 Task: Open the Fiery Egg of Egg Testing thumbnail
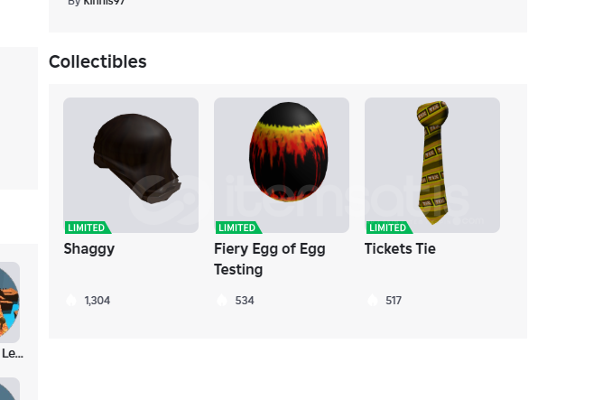click(282, 165)
